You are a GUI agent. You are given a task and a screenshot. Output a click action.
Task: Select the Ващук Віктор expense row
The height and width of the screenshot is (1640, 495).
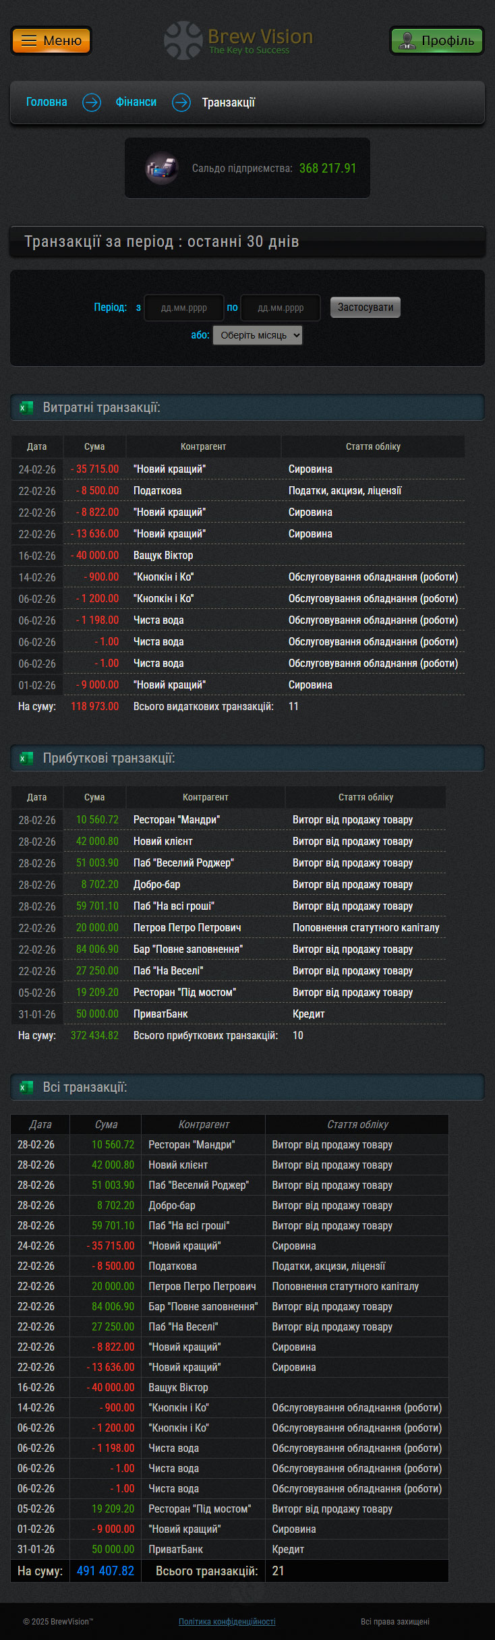(x=163, y=556)
